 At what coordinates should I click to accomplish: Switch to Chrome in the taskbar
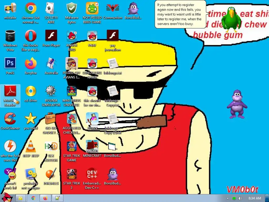click(x=33, y=198)
